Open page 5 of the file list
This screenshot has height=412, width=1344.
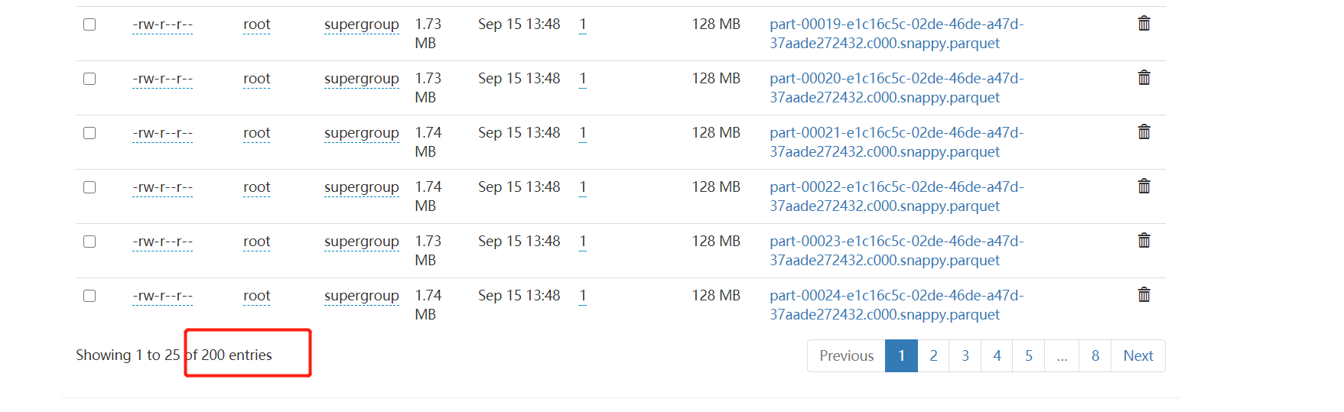(1028, 355)
